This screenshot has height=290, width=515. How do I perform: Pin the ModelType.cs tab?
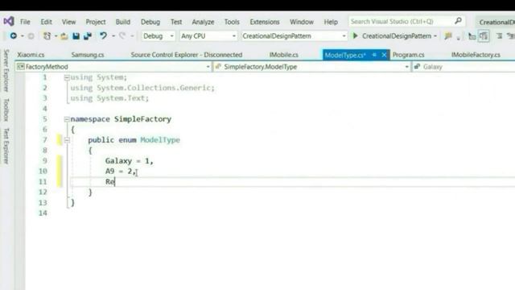pos(374,55)
